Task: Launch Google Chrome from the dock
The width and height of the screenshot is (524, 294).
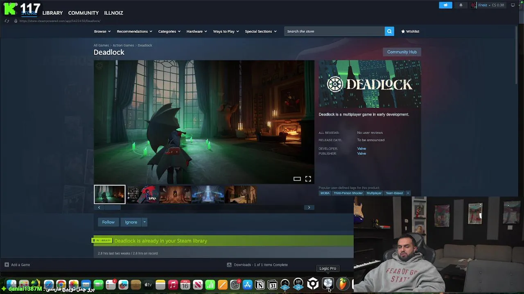Action: (x=61, y=285)
